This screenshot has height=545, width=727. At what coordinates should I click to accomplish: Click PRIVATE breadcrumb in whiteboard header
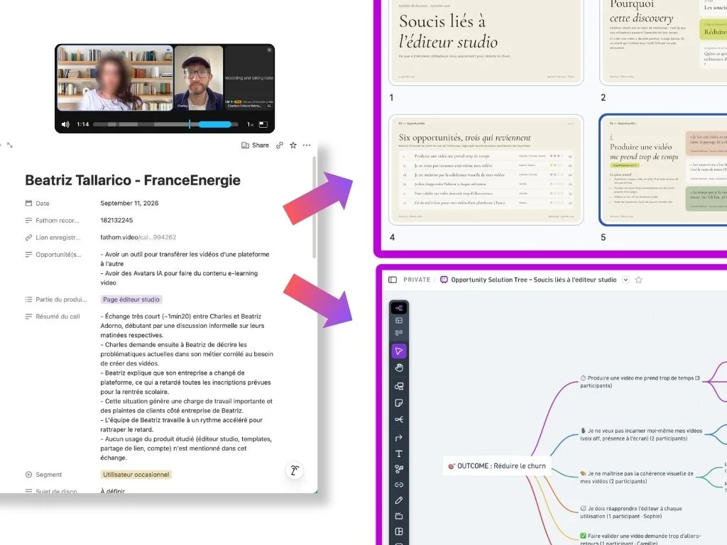[417, 280]
